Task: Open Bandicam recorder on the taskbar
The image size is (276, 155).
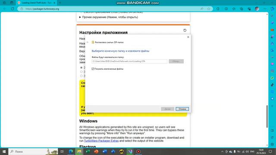Action: (x=138, y=151)
